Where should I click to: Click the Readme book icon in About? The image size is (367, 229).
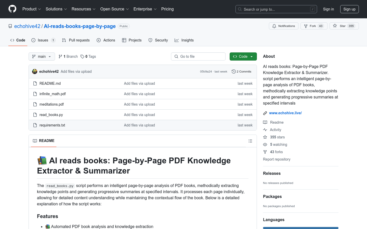pyautogui.click(x=265, y=122)
